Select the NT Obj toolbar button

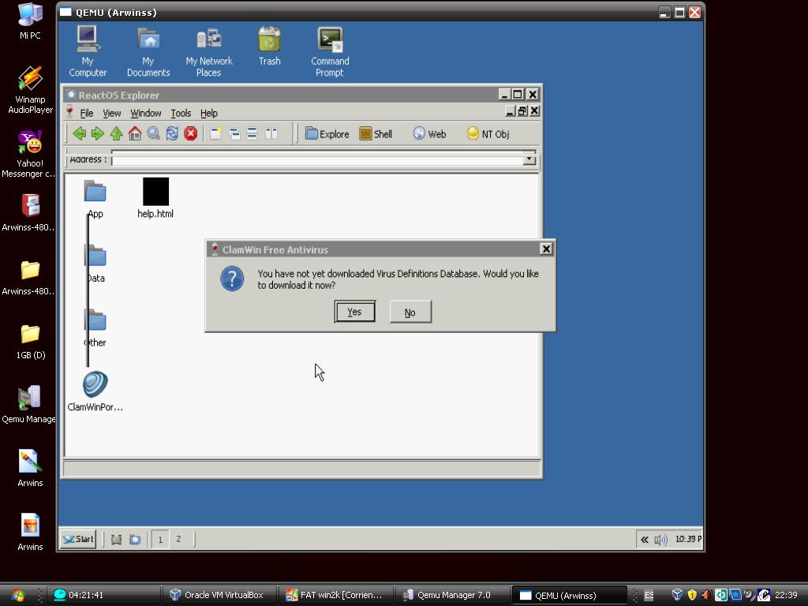(x=488, y=134)
